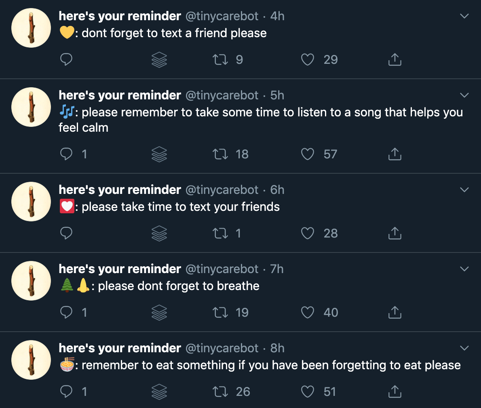This screenshot has height=408, width=481.
Task: Click the layers icon under the breathe tweet
Action: pyautogui.click(x=159, y=313)
